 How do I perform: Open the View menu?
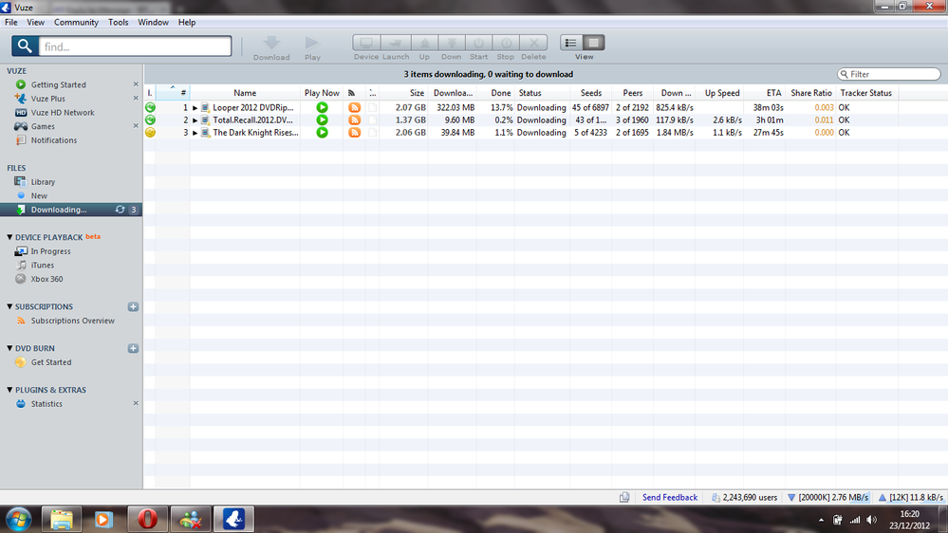[36, 23]
